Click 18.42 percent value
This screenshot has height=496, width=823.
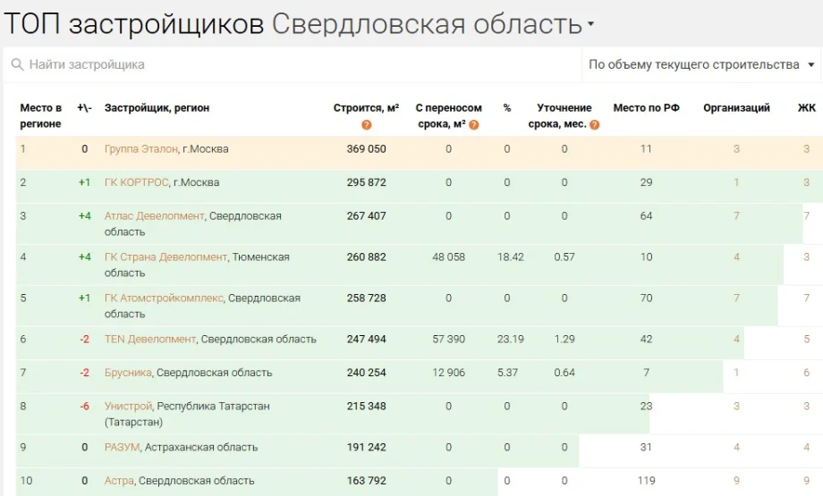[511, 256]
